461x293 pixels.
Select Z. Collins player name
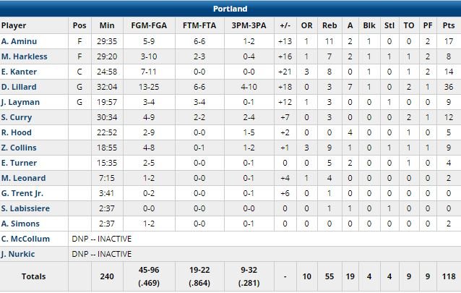[19, 148]
